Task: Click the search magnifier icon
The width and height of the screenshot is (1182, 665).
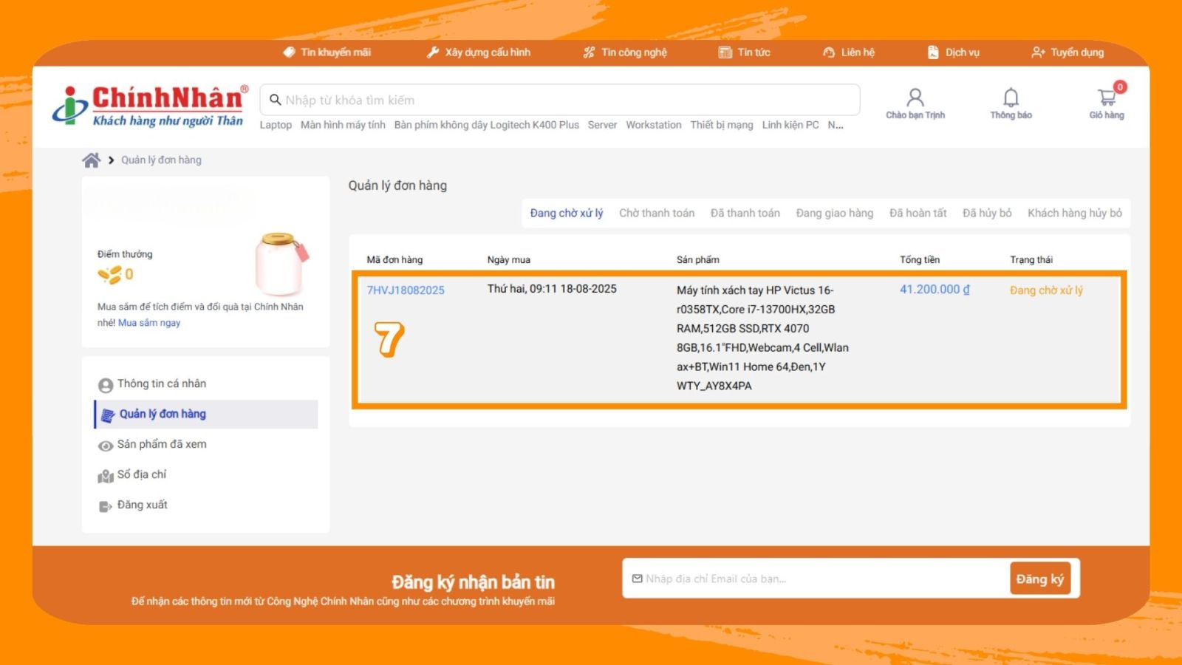Action: point(276,100)
